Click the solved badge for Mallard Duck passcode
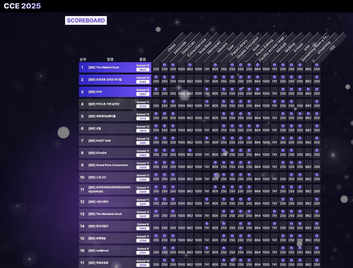This screenshot has width=353, height=268. (164, 65)
